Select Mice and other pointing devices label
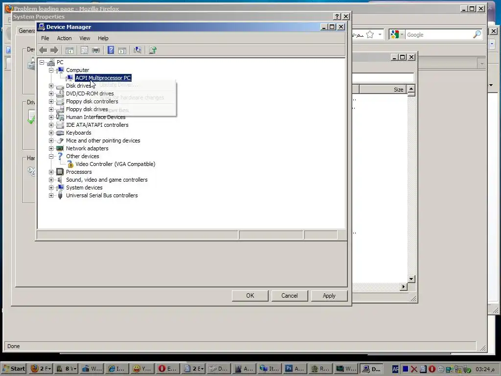The width and height of the screenshot is (501, 376). pos(103,141)
